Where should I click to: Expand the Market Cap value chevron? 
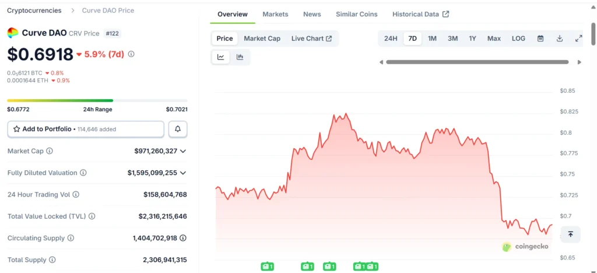click(182, 151)
